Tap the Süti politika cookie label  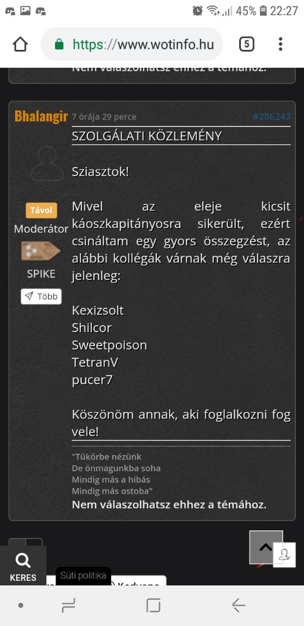(x=83, y=576)
